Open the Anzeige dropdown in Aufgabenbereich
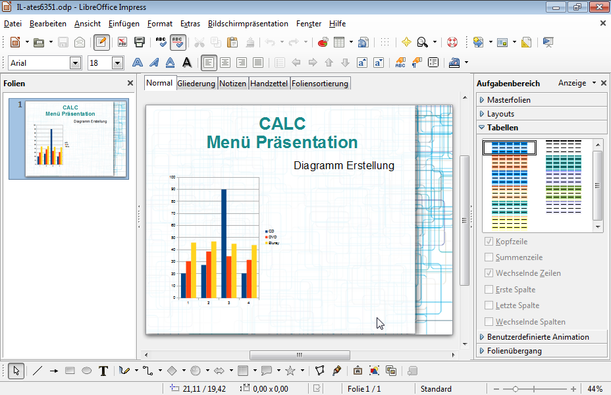The width and height of the screenshot is (611, 395). 577,83
